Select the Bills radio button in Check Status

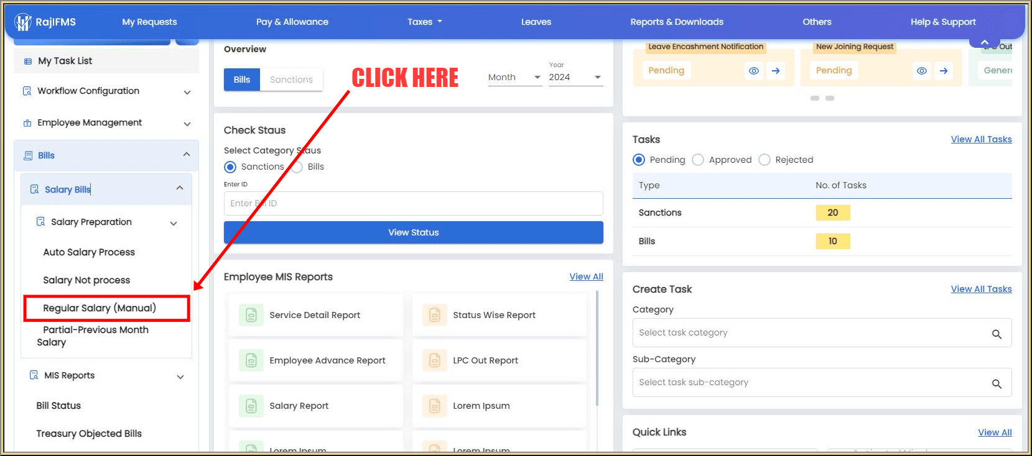pos(297,167)
